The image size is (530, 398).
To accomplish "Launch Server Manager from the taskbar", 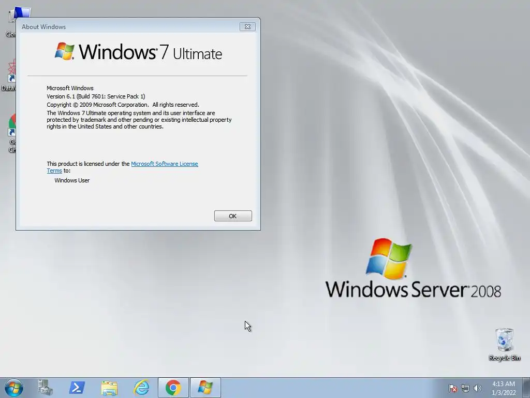I will tap(45, 388).
